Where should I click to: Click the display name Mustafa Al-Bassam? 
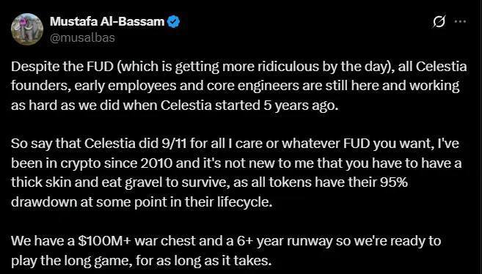[107, 21]
